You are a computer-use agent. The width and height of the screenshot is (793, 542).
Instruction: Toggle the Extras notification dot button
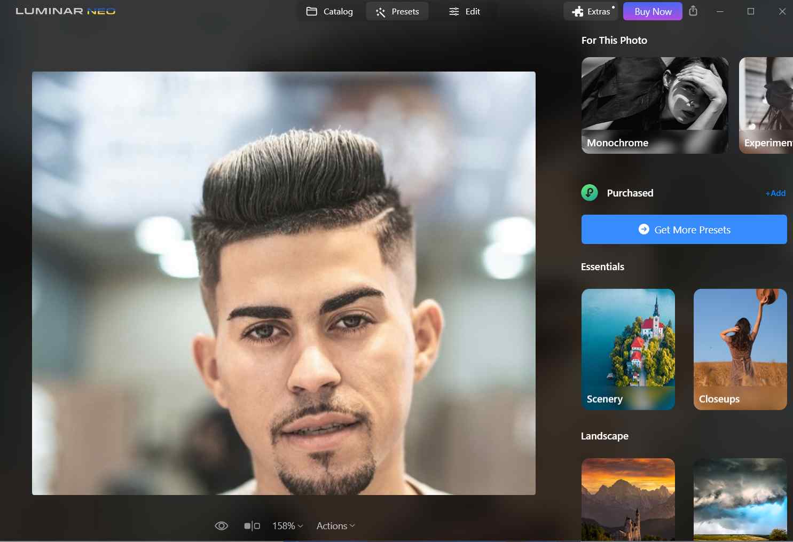[591, 11]
